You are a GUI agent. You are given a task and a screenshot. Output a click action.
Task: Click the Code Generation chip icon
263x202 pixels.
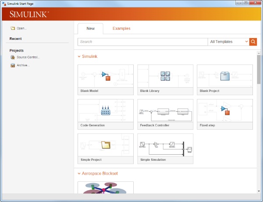point(106,110)
